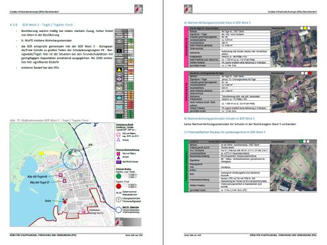327x245 pixels.
Task: Click the logo in the right page header
Action: [x=188, y=9]
